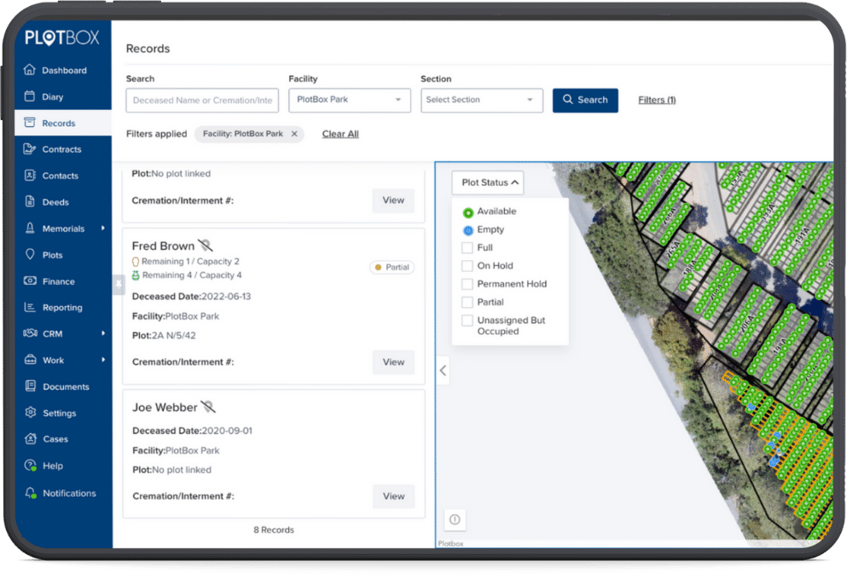Open Settings gear icon in sidebar

point(30,413)
